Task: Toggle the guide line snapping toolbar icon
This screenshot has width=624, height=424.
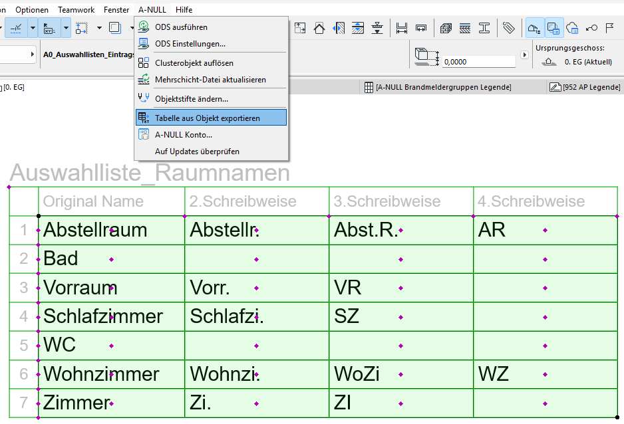Action: pyautogui.click(x=17, y=28)
